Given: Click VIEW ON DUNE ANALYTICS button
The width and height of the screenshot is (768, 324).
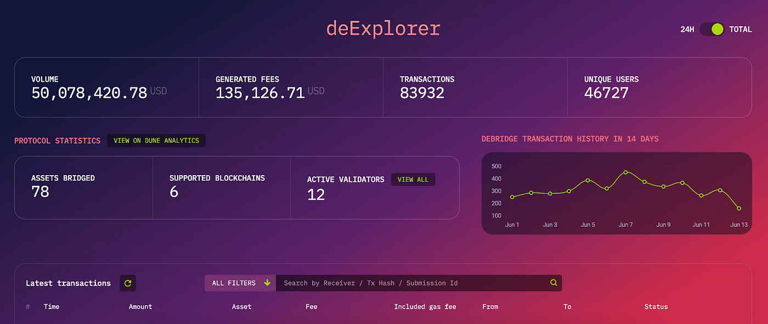Looking at the screenshot, I should point(156,141).
